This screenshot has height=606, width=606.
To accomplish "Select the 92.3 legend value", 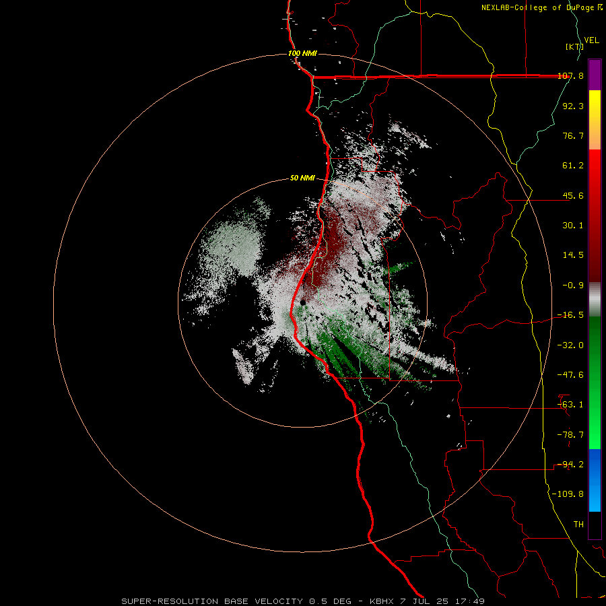I will [x=573, y=106].
